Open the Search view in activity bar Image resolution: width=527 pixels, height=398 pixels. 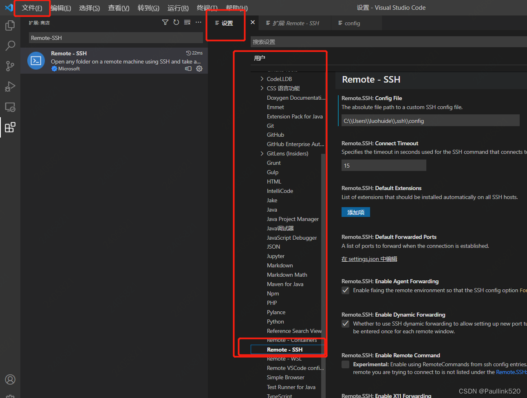pos(10,46)
